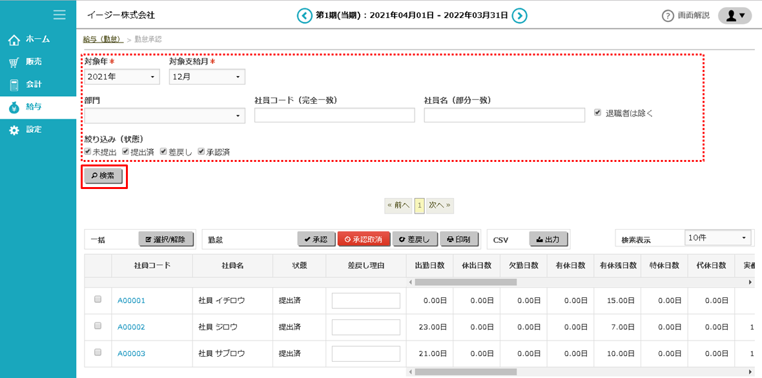This screenshot has width=762, height=378.
Task: Click the 検索 search button
Action: point(104,176)
